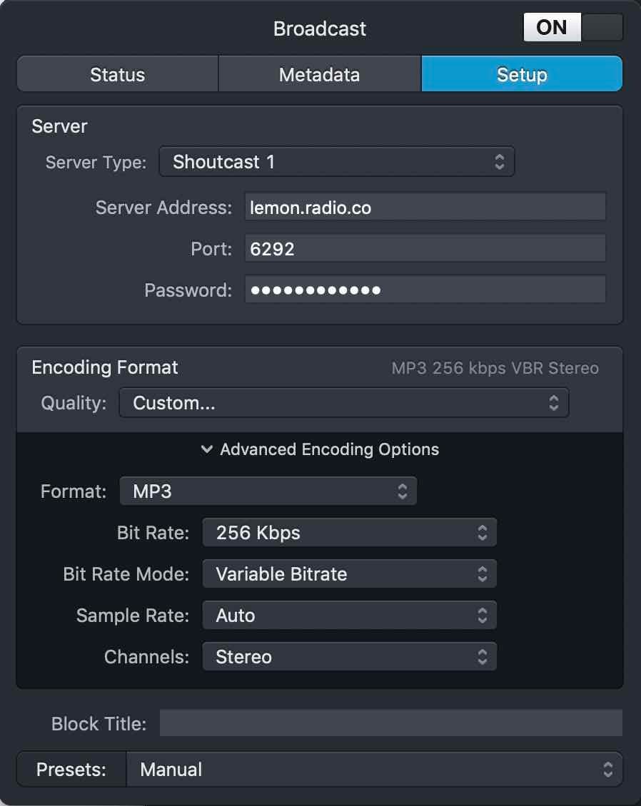Viewport: 641px width, 806px height.
Task: Collapse the Advanced Encoding Options section
Action: point(320,449)
